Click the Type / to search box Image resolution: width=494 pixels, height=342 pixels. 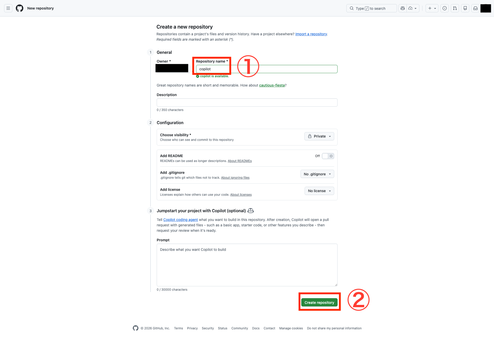371,8
